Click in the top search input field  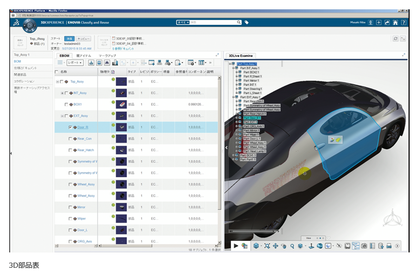(x=213, y=22)
